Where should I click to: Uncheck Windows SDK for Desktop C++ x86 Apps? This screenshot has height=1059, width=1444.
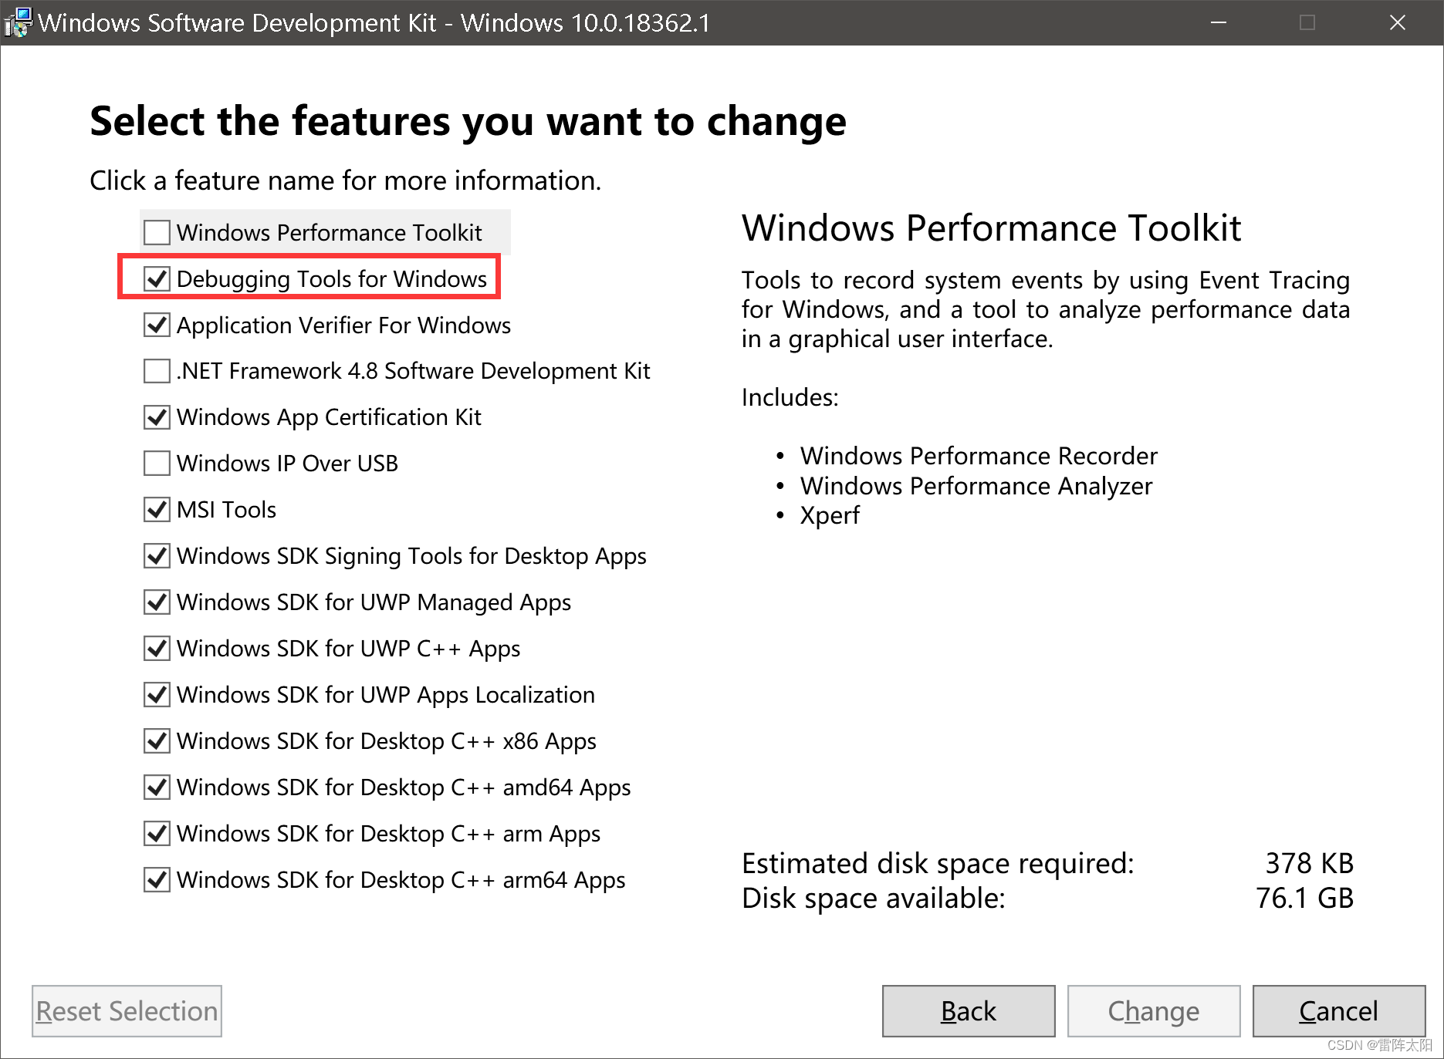[x=157, y=740]
